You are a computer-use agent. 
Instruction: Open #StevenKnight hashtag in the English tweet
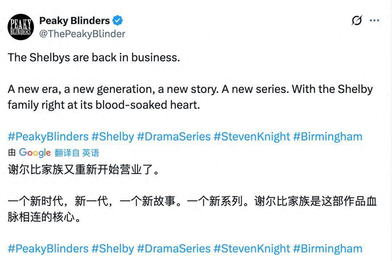252,136
